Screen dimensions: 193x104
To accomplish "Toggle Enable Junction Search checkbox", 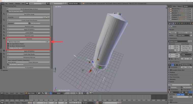I will click(8, 48).
